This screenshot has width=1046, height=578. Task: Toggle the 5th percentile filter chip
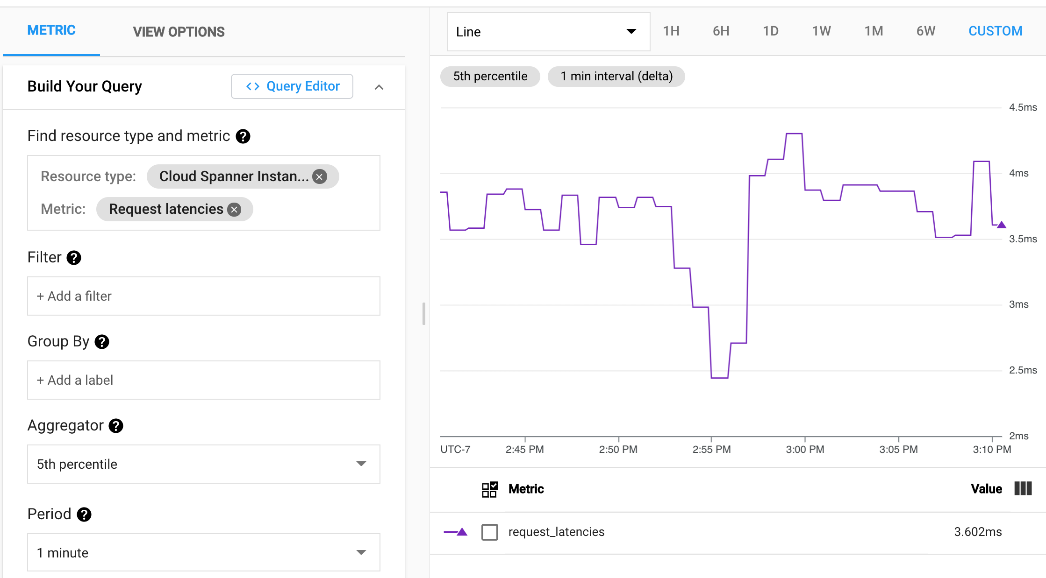(x=489, y=76)
